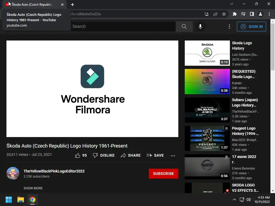Viewport: 275px width, 206px height.
Task: Click install/download page icon in address bar
Action: (207, 14)
